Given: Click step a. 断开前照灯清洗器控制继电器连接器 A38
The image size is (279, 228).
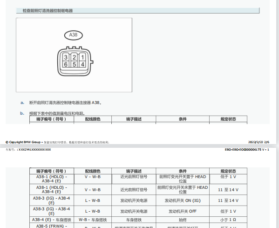Looking at the screenshot, I should [x=65, y=103].
